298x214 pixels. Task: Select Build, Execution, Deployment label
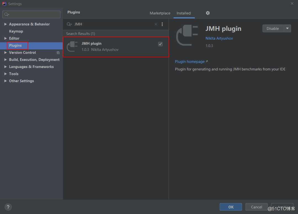click(34, 59)
